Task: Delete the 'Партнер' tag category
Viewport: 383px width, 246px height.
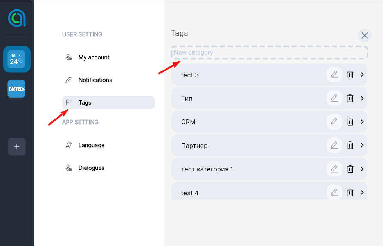Action: click(x=351, y=145)
